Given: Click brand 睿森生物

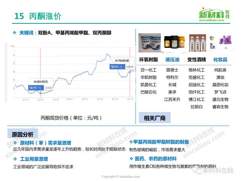Looking at the screenshot, I should tap(220, 107).
